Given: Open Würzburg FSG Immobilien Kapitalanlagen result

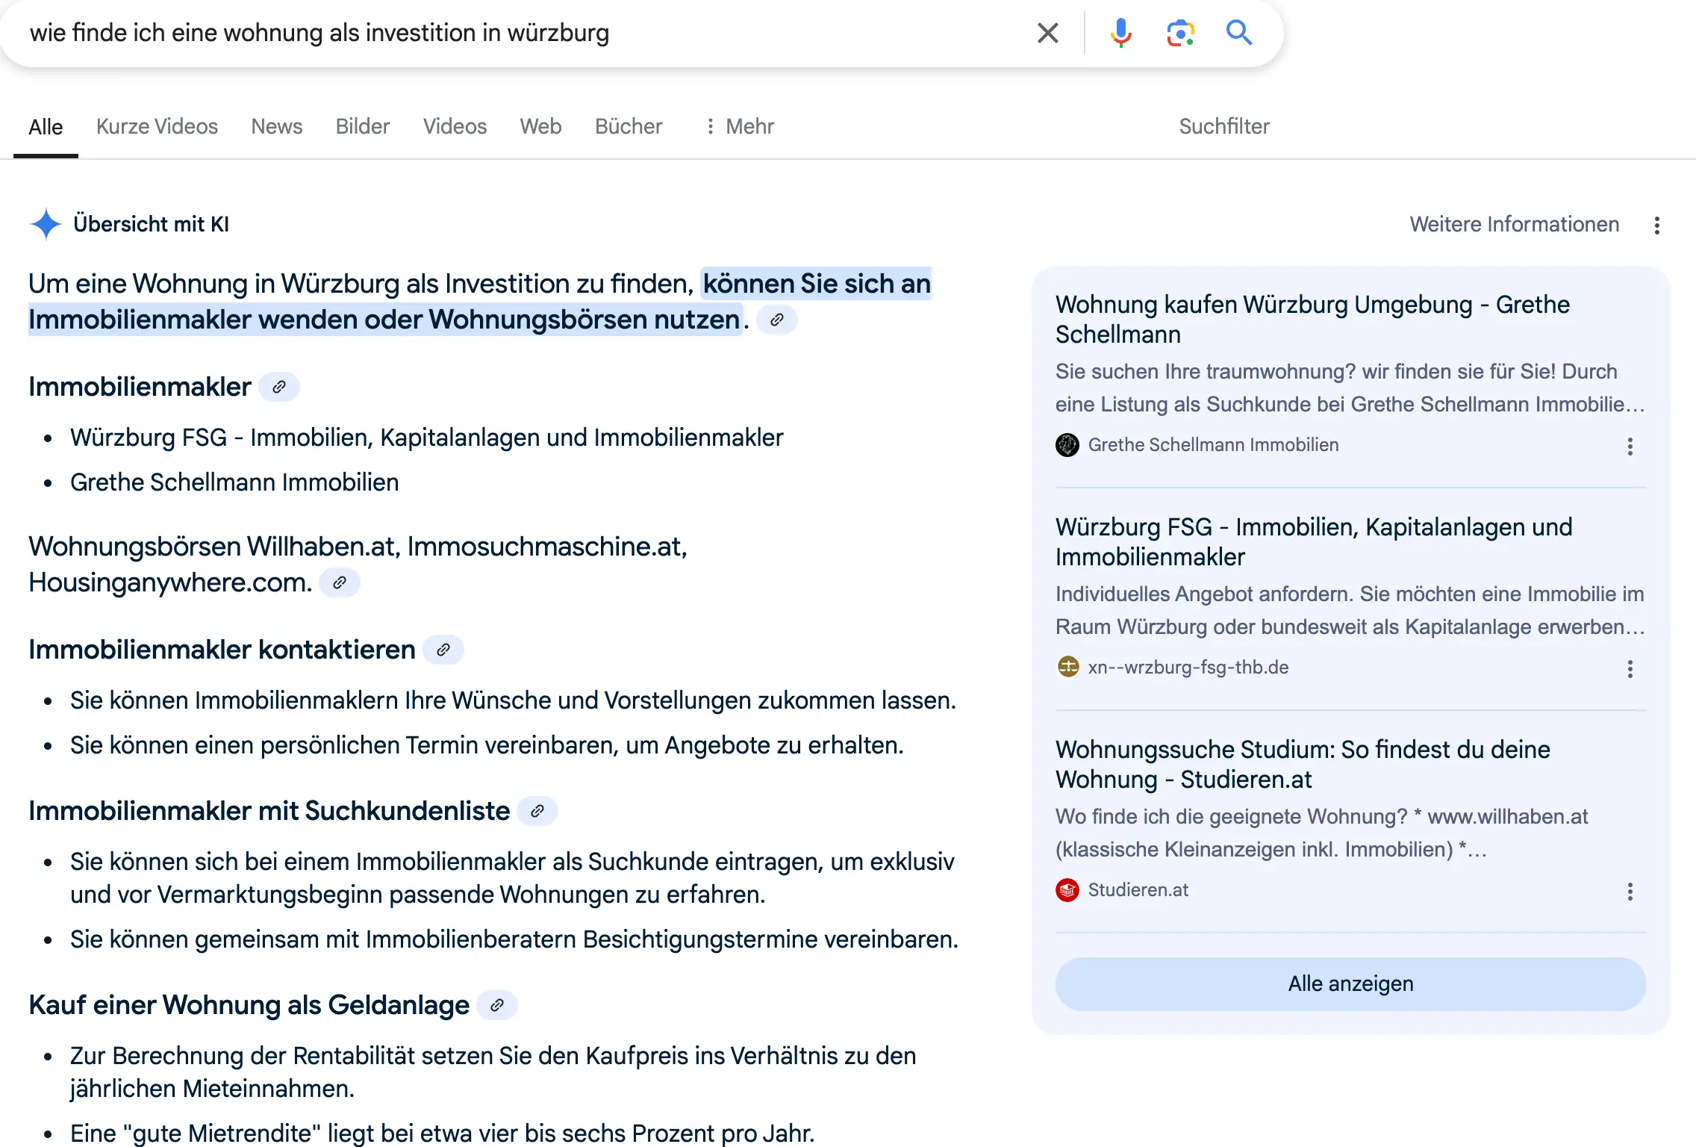Looking at the screenshot, I should 1314,542.
